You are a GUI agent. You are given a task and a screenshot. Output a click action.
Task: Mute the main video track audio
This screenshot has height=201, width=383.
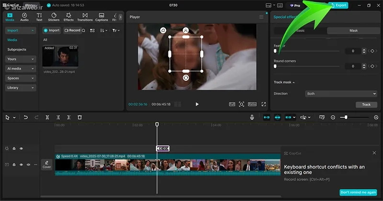28,165
